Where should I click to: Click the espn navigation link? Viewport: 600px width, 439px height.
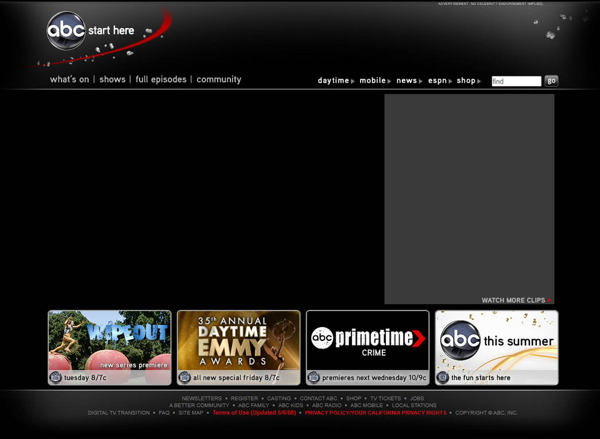438,80
